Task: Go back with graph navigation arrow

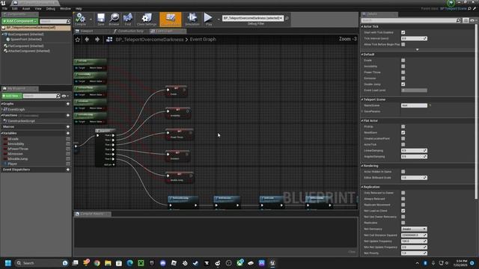Action: [87, 40]
